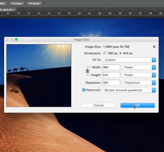Screen dimensions: 164x152
Task: Click the Cancel button
Action: point(99,105)
